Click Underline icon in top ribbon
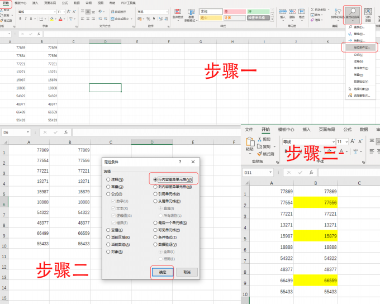This screenshot has width=380, height=304. click(31, 18)
